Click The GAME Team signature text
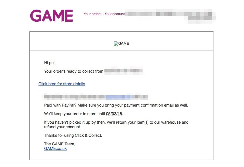 tap(60, 144)
